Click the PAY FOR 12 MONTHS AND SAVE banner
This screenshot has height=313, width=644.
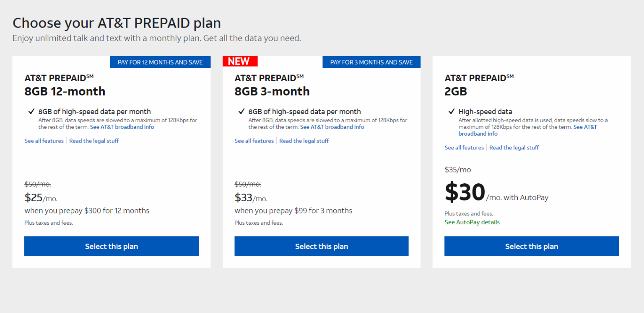(160, 62)
